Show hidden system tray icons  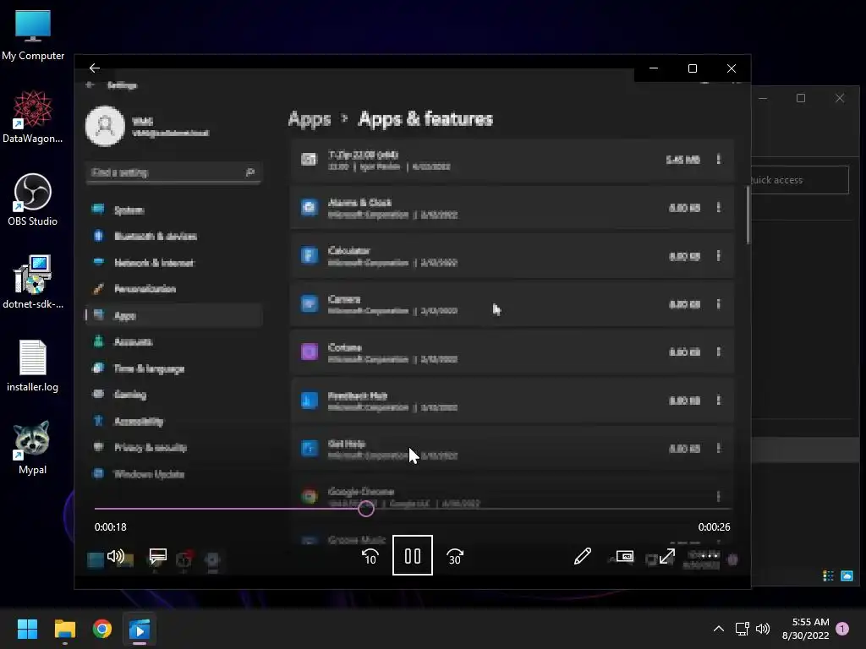pyautogui.click(x=719, y=629)
